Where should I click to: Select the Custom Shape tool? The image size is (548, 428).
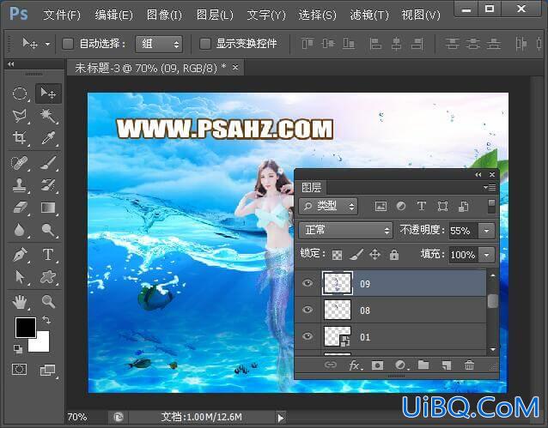tap(48, 277)
